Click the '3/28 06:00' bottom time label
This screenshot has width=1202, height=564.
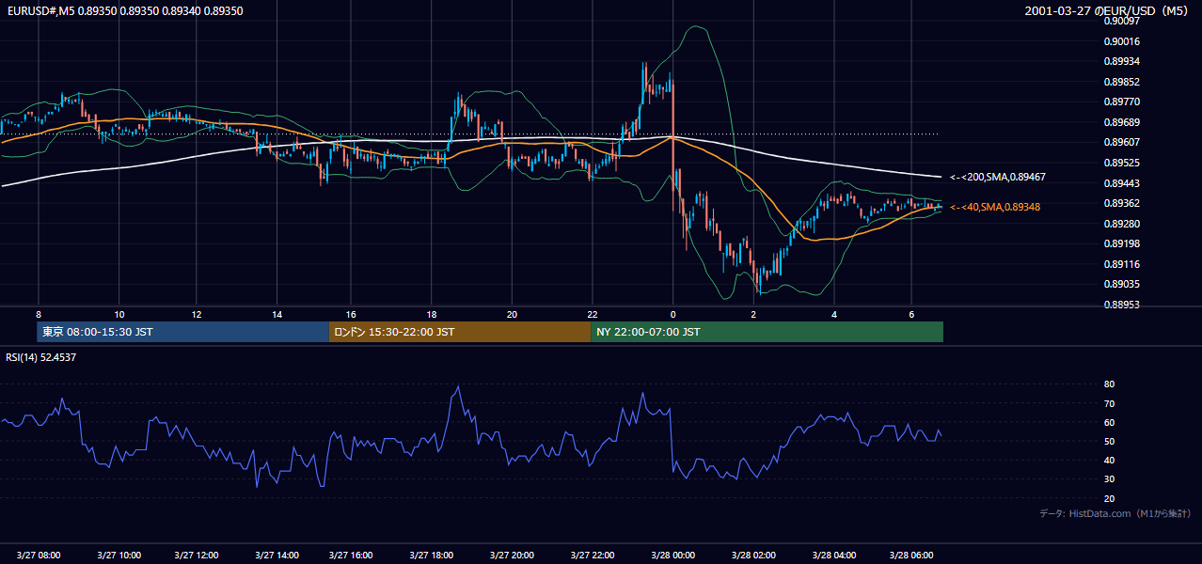[911, 556]
